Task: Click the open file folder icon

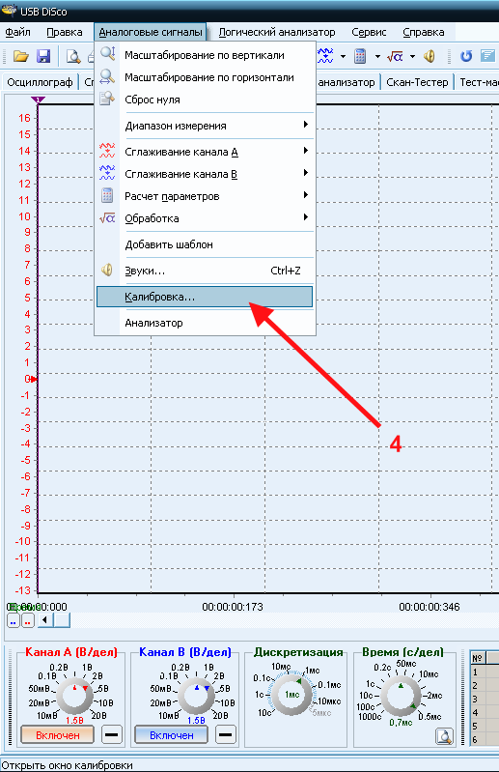Action: coord(20,56)
